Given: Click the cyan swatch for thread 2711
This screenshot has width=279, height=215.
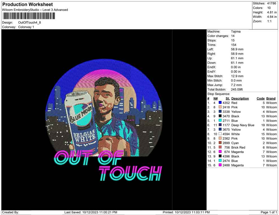Looking at the screenshot, I should pyautogui.click(x=220, y=120).
